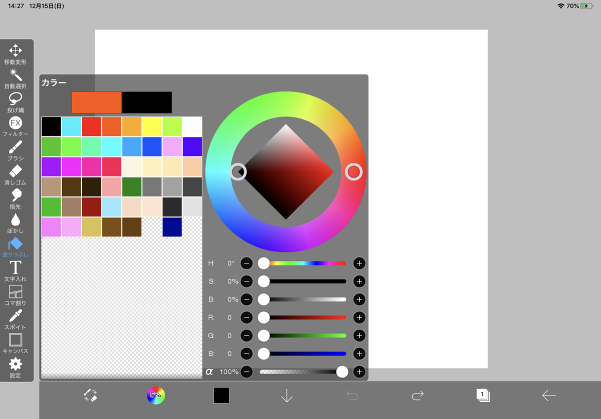Click inside the diamond saturation-brightness picker
The height and width of the screenshot is (419, 601).
pos(286,172)
